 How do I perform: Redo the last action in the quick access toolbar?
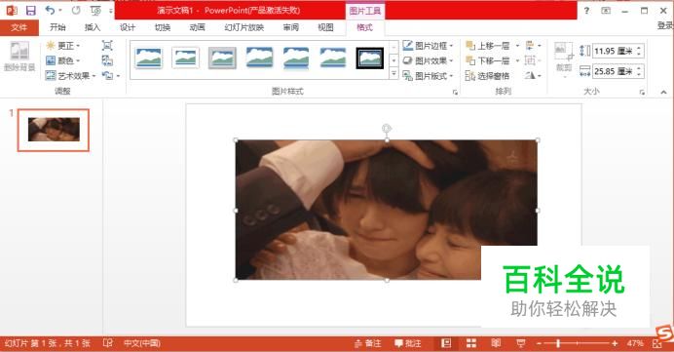(x=76, y=10)
